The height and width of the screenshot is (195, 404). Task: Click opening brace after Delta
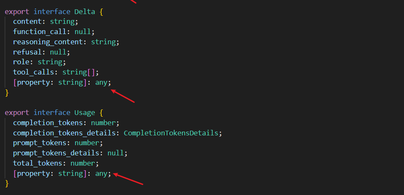click(x=101, y=12)
